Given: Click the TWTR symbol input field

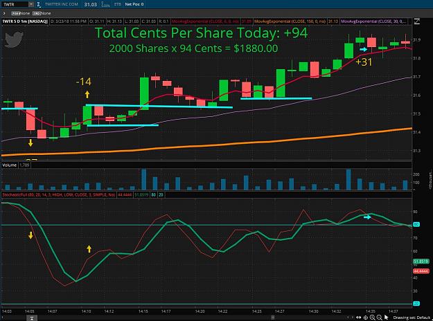Looking at the screenshot, I should [x=15, y=4].
